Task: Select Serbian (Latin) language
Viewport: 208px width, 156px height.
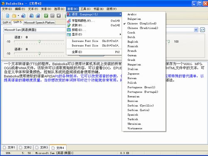Action: (x=144, y=110)
